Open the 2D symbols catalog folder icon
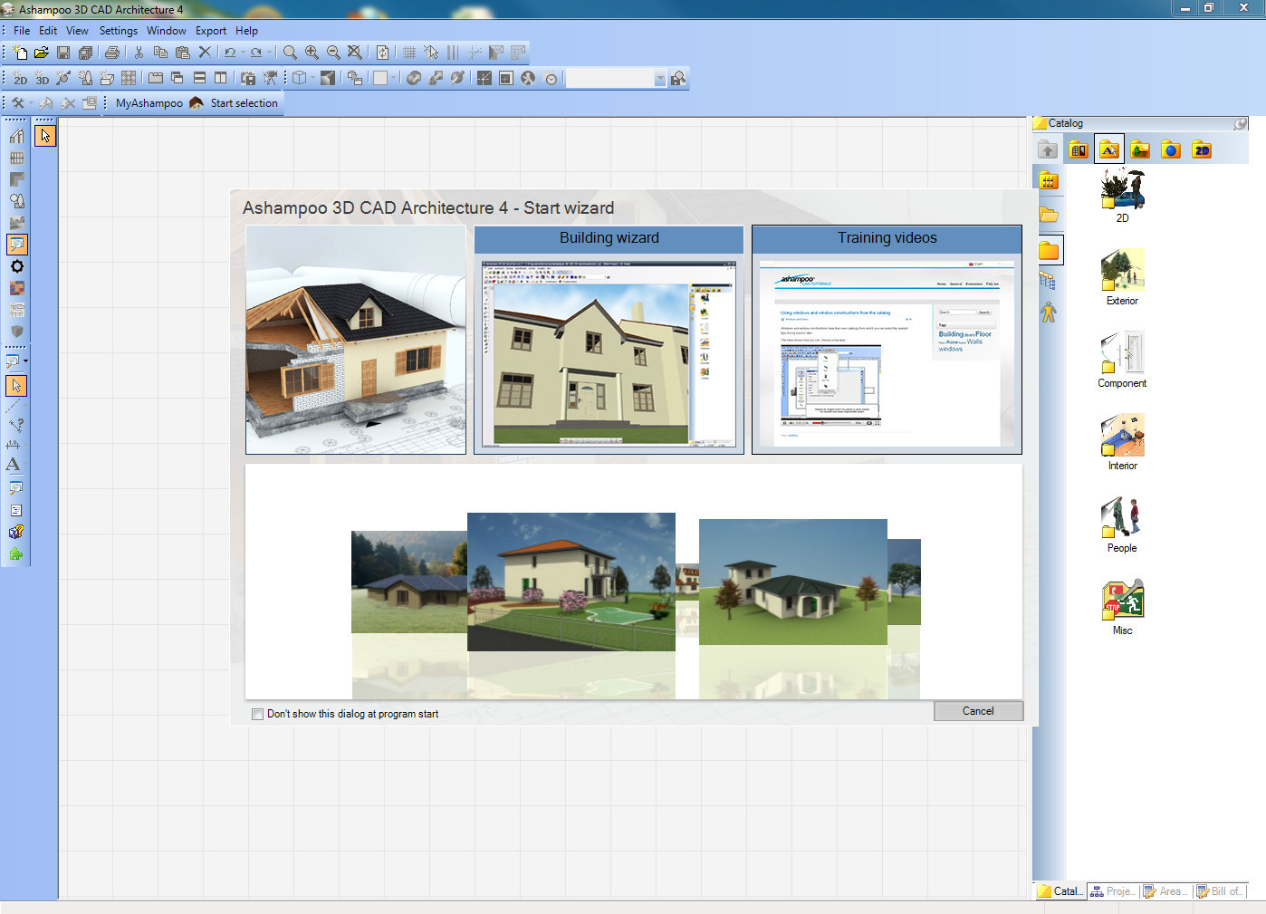 coord(1202,150)
